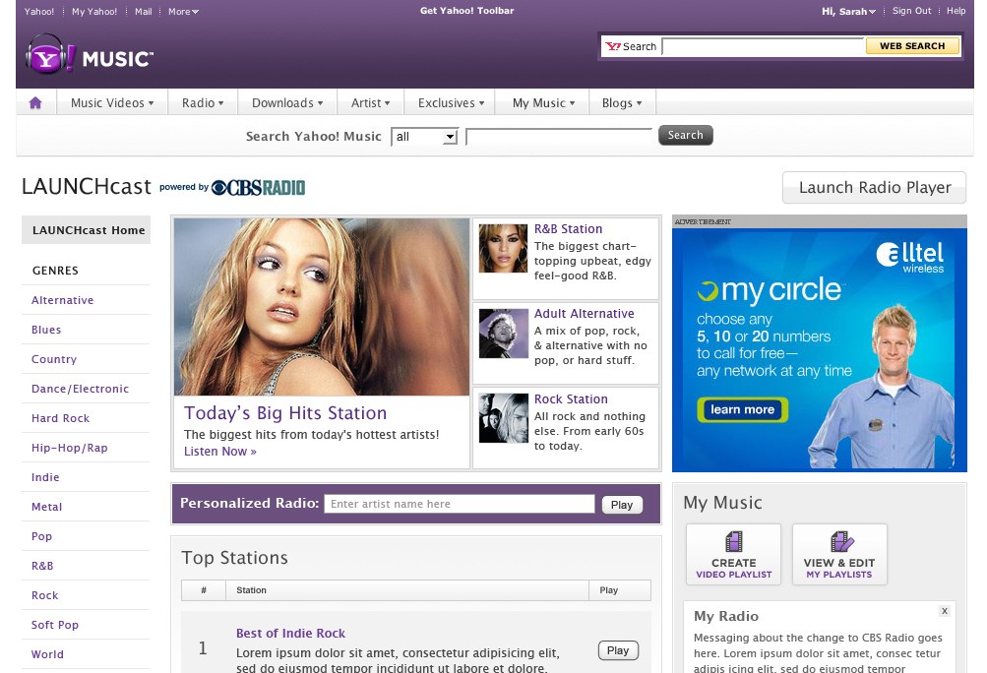Open the Exclusives navigation menu
This screenshot has width=987, height=673.
pyautogui.click(x=452, y=103)
